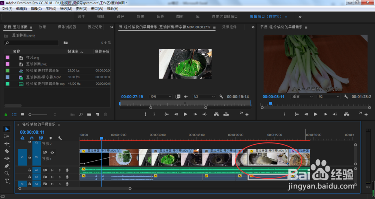This screenshot has width=375, height=199.
Task: Sort project items by 帧速率 column
Action: point(73,51)
